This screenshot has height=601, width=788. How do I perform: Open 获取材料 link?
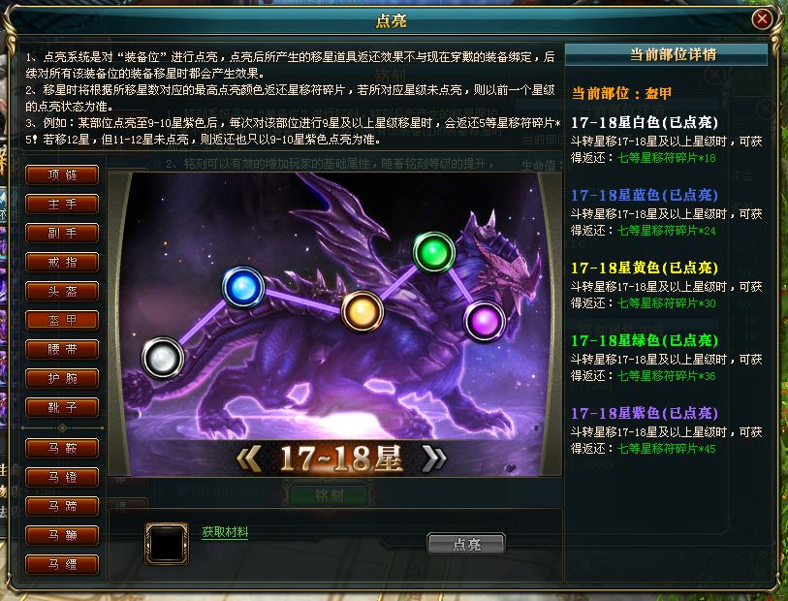click(225, 531)
